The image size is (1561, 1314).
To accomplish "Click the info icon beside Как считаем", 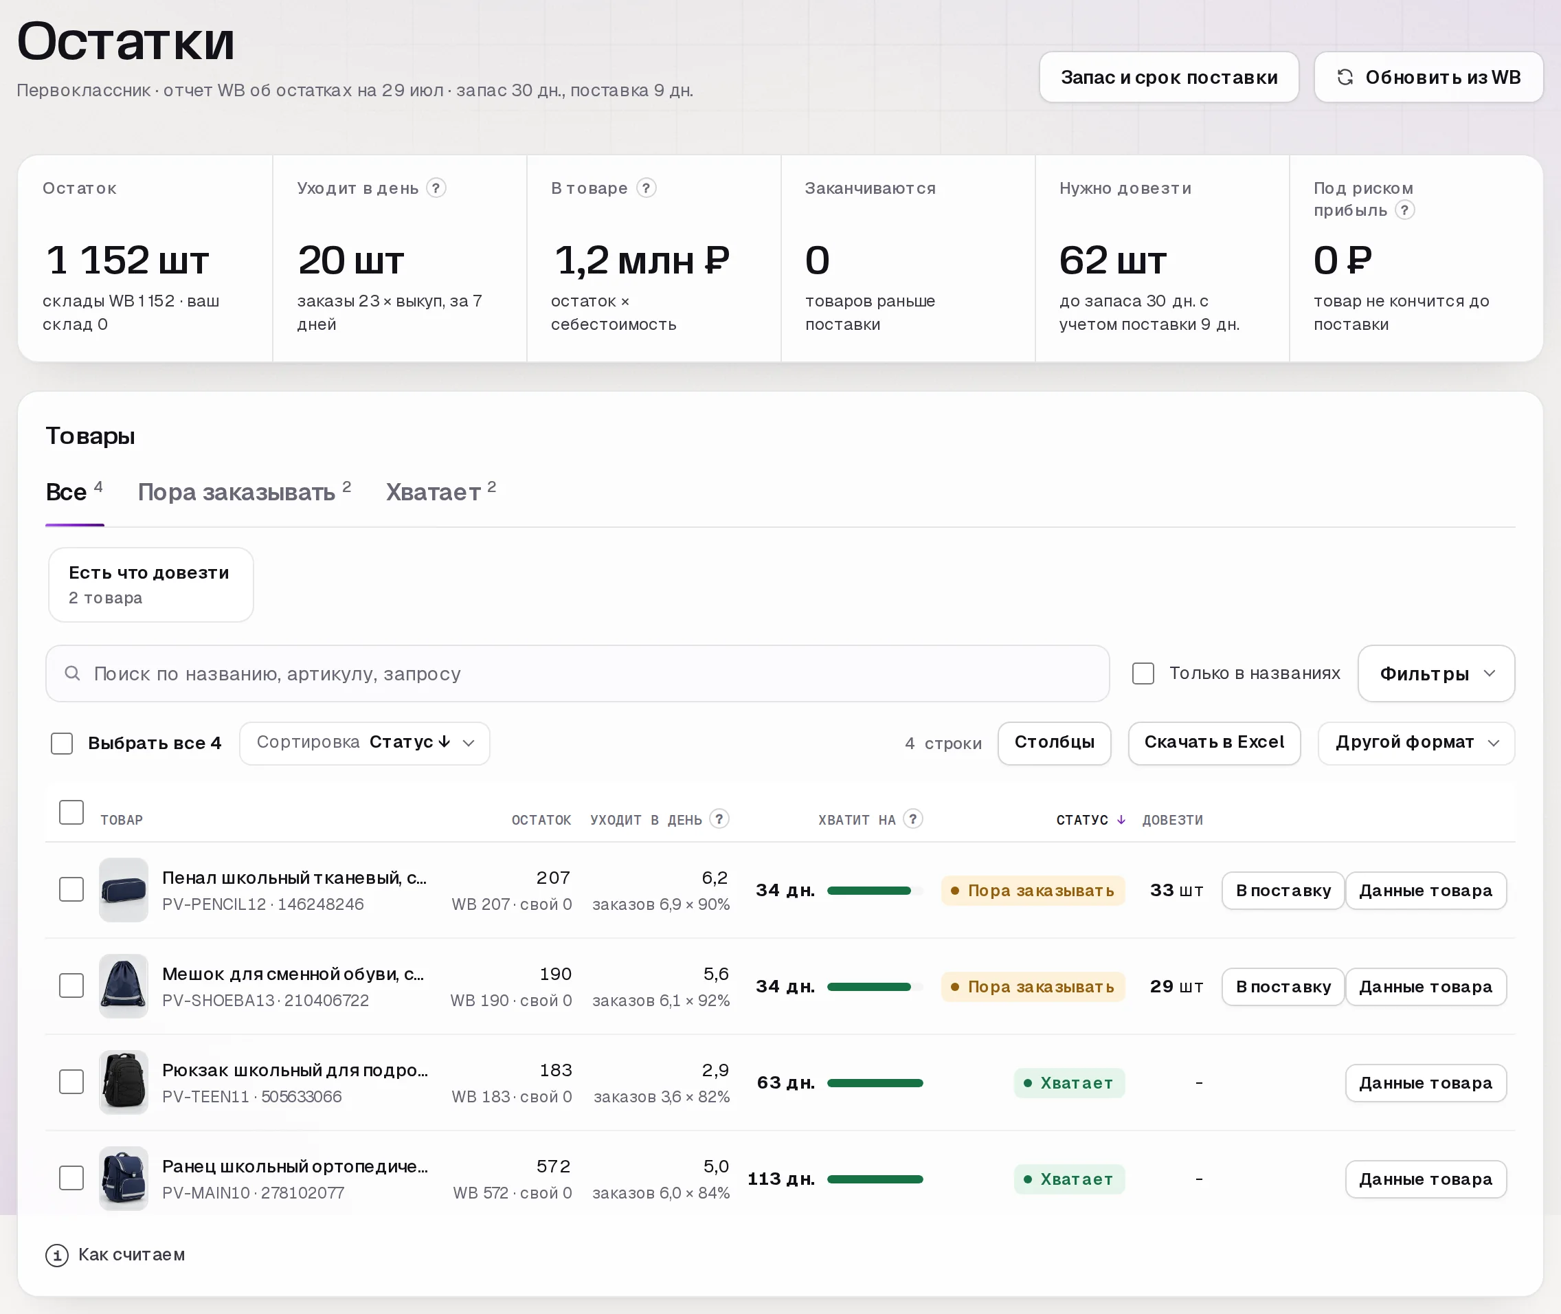I will point(57,1255).
